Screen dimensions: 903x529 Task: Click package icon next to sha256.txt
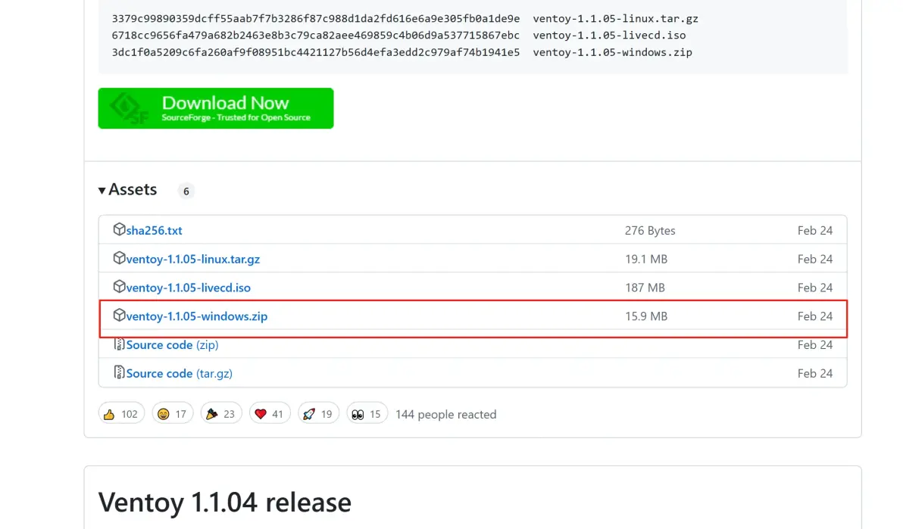119,229
